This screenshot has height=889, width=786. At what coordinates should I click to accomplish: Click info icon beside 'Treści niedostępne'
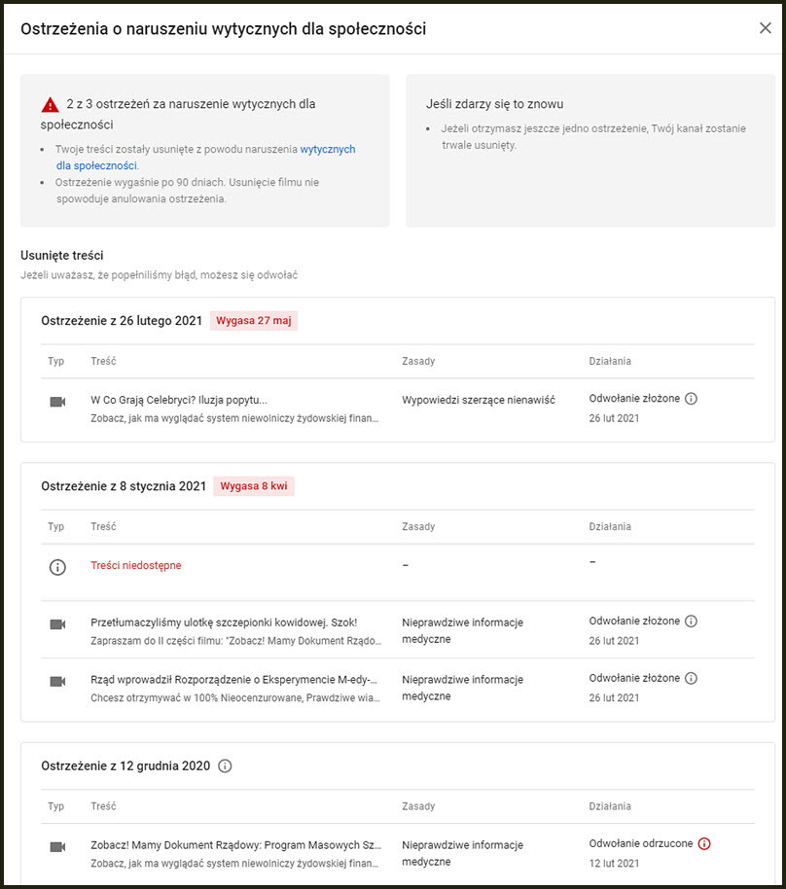[x=57, y=567]
